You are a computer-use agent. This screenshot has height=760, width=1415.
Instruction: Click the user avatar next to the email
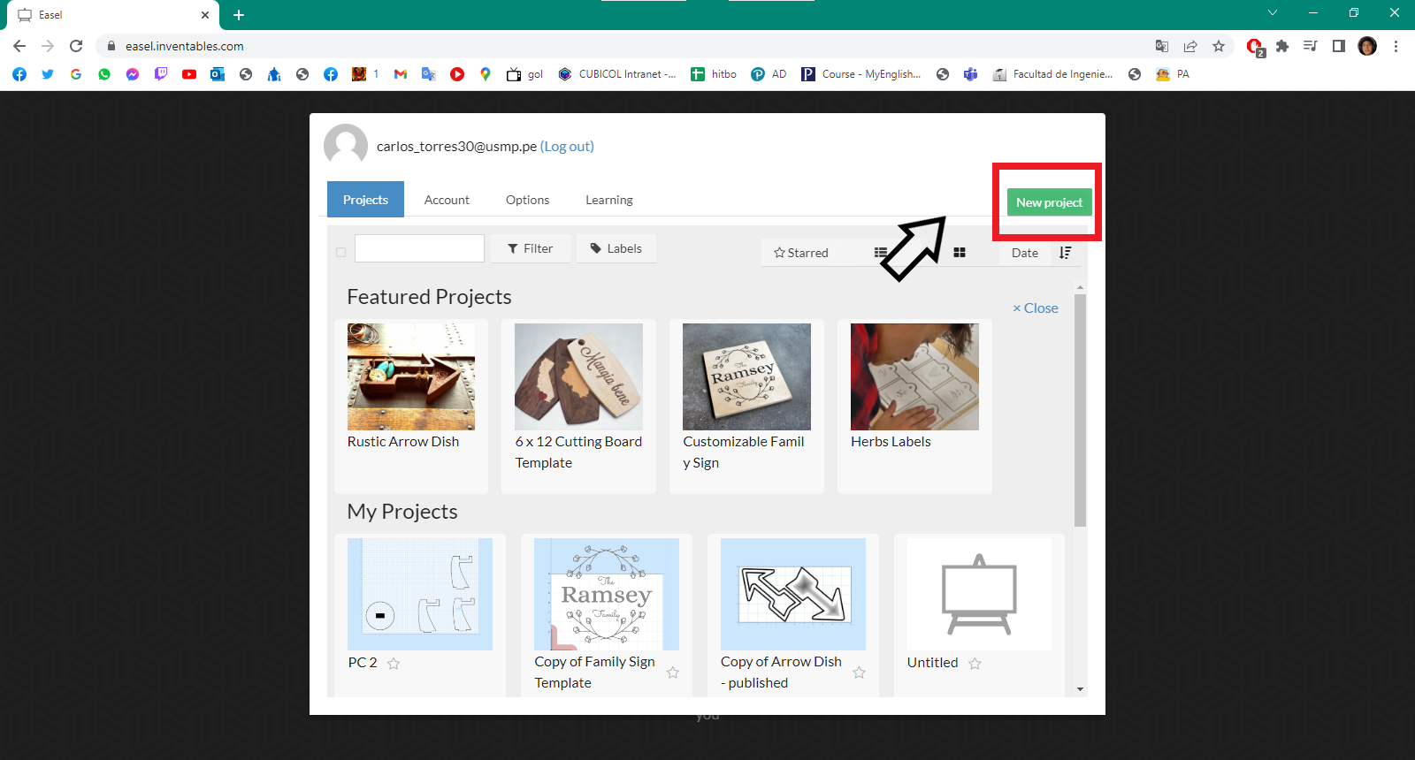[x=346, y=146]
